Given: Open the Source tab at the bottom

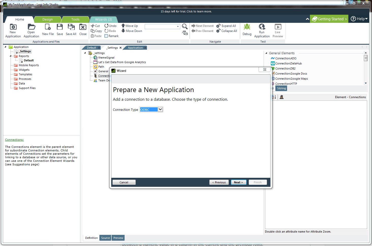Looking at the screenshot, I should coord(105,238).
